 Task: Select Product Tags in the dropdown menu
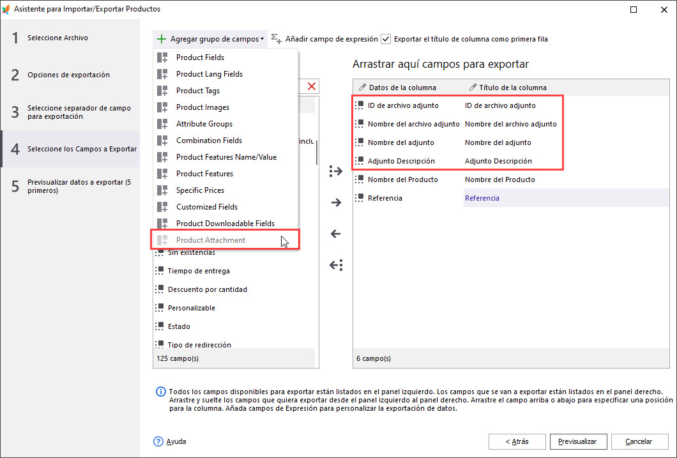coord(225,91)
